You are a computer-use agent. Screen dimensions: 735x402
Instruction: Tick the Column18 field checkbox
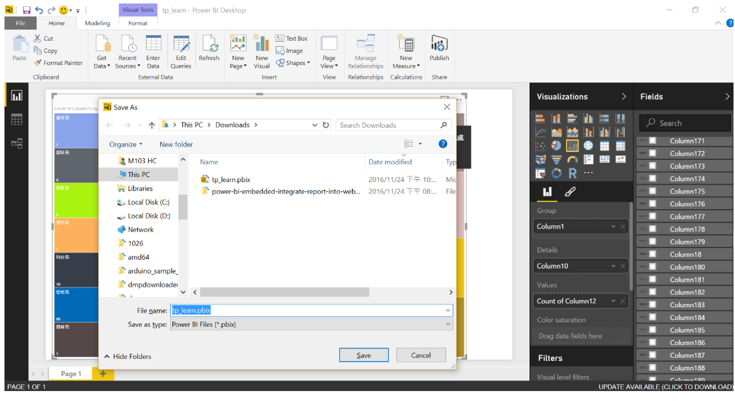click(x=653, y=254)
